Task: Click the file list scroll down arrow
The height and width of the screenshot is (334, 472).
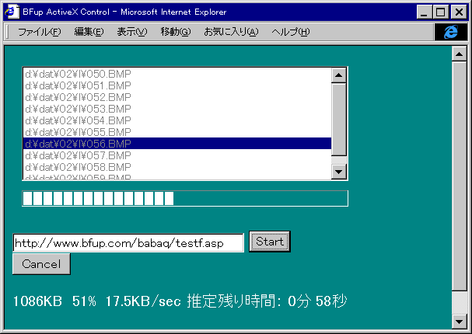Action: [339, 172]
